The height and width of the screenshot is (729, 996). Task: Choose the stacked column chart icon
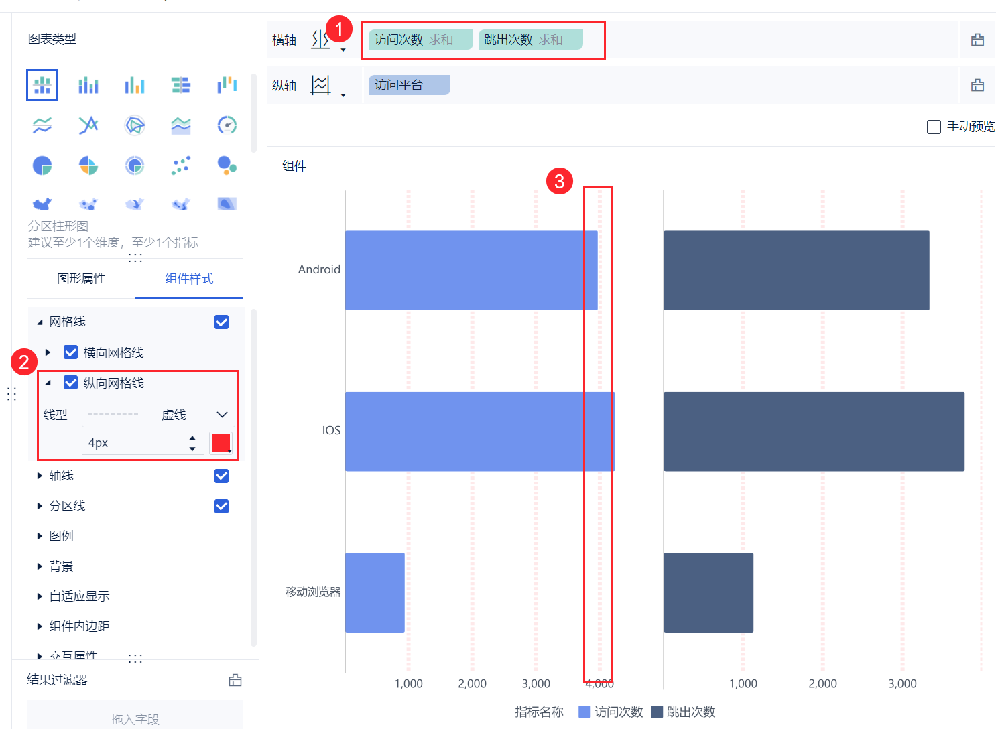point(88,85)
